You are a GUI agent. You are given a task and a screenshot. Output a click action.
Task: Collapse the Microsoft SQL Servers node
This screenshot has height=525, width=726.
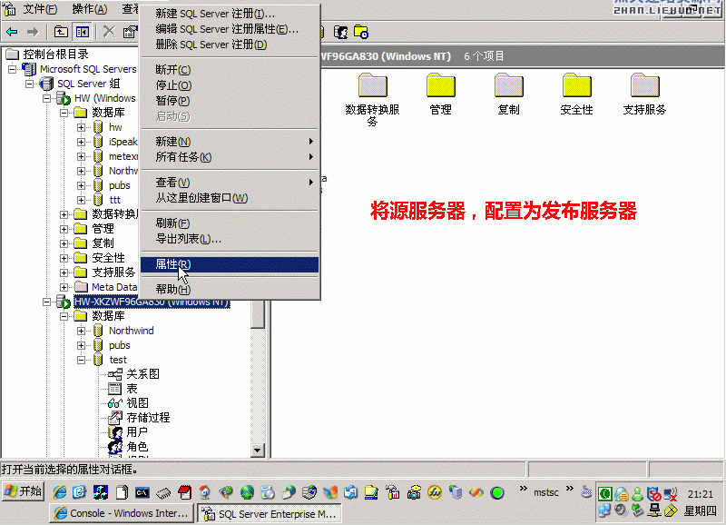click(x=13, y=70)
